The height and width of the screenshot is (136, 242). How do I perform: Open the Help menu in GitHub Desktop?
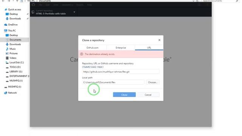tap(89, 5)
